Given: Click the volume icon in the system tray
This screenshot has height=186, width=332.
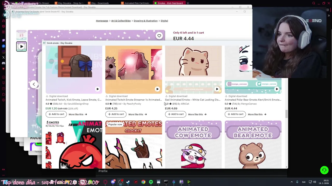Looking at the screenshot, I should [314, 182].
